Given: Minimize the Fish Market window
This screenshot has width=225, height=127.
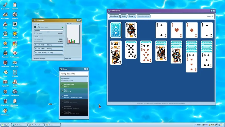Looking at the screenshot, I should pyautogui.click(x=78, y=20).
